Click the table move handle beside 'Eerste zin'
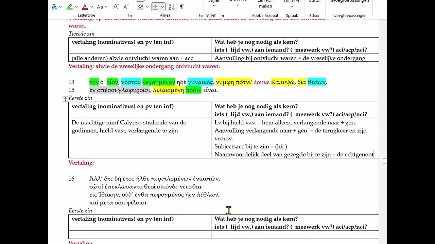This screenshot has height=244, width=435. point(65,99)
